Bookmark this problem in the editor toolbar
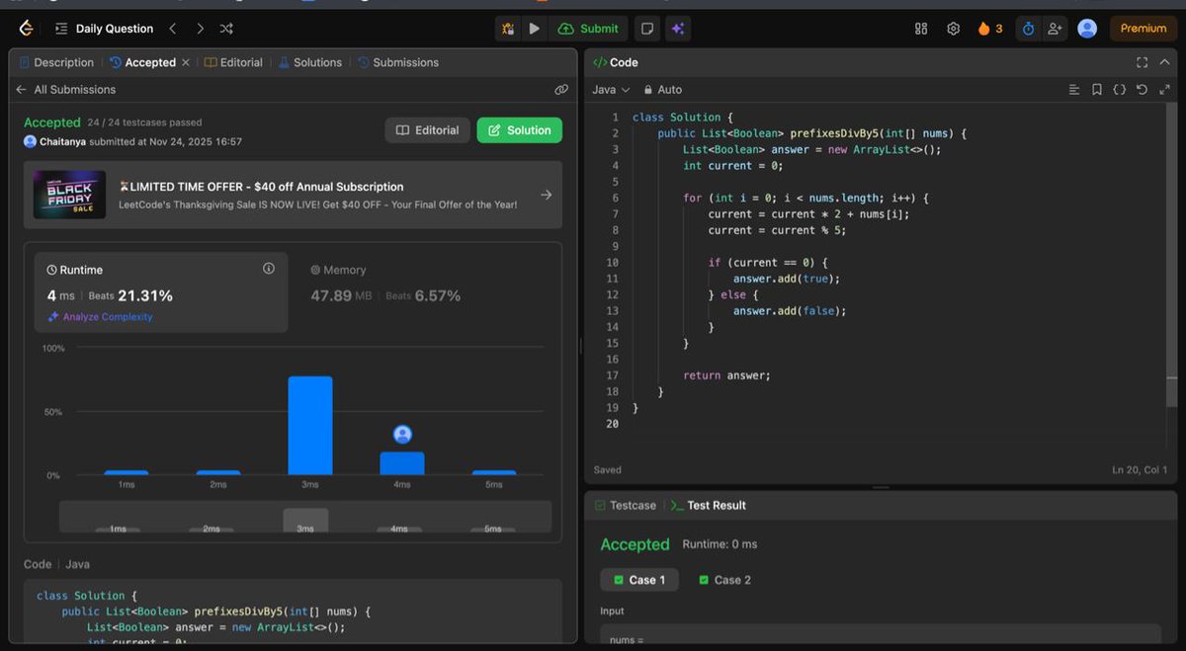The height and width of the screenshot is (651, 1186). click(x=1096, y=89)
